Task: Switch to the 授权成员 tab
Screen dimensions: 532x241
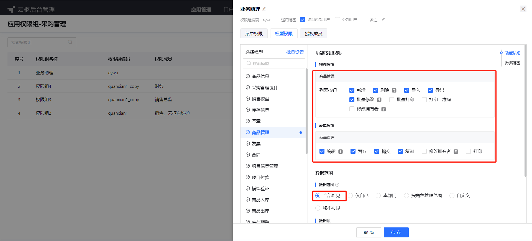Action: click(313, 34)
